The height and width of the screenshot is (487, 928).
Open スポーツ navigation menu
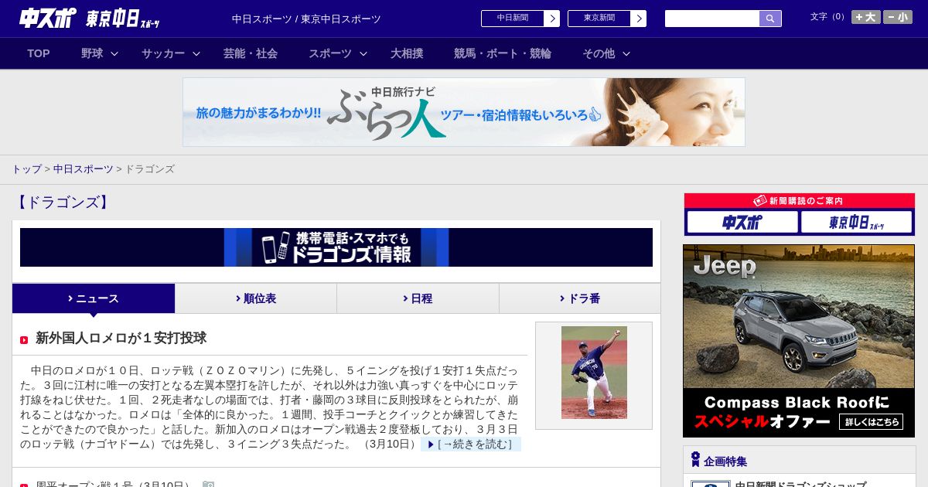330,53
